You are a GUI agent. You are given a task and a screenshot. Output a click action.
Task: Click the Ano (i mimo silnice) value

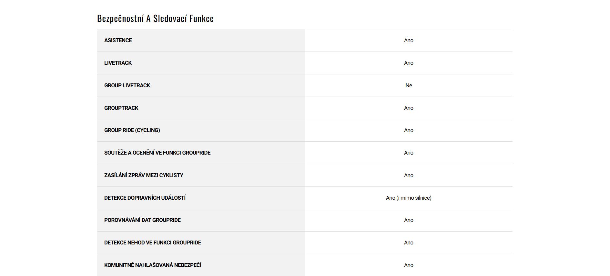tap(409, 198)
